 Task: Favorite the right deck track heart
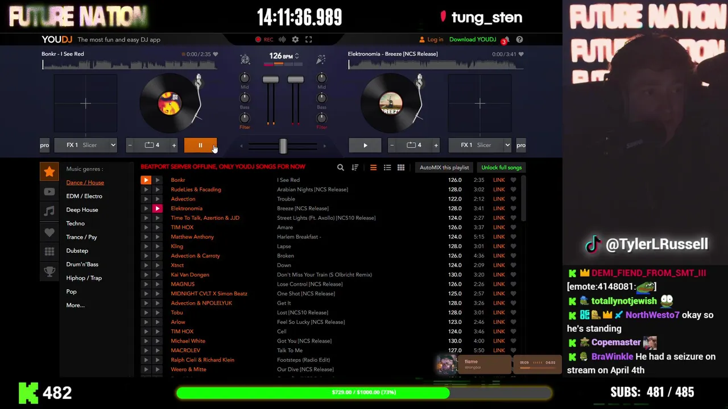pos(521,54)
